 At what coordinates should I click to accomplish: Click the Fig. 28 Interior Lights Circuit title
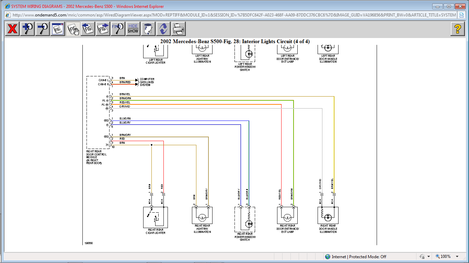(235, 41)
